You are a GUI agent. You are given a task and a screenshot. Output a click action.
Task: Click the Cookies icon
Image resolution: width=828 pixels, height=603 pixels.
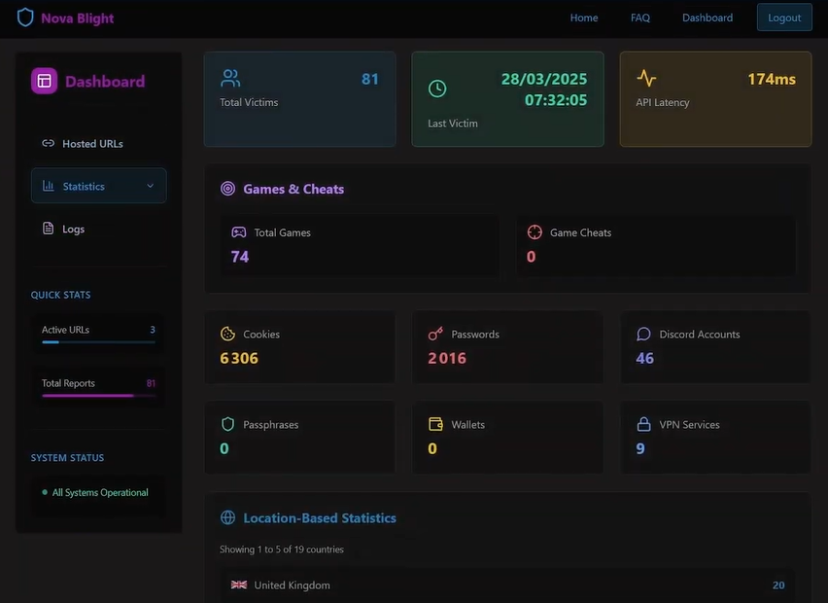(x=228, y=334)
